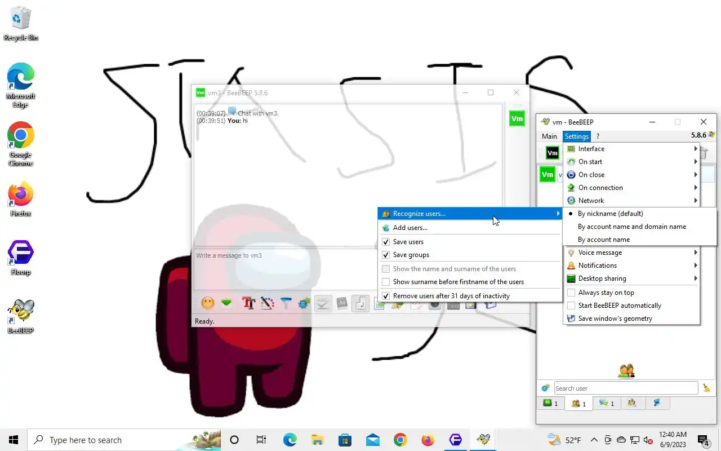Open chat settings gear icon in vm3 toolbar
Viewport: 721px width, 451px height.
[x=304, y=303]
